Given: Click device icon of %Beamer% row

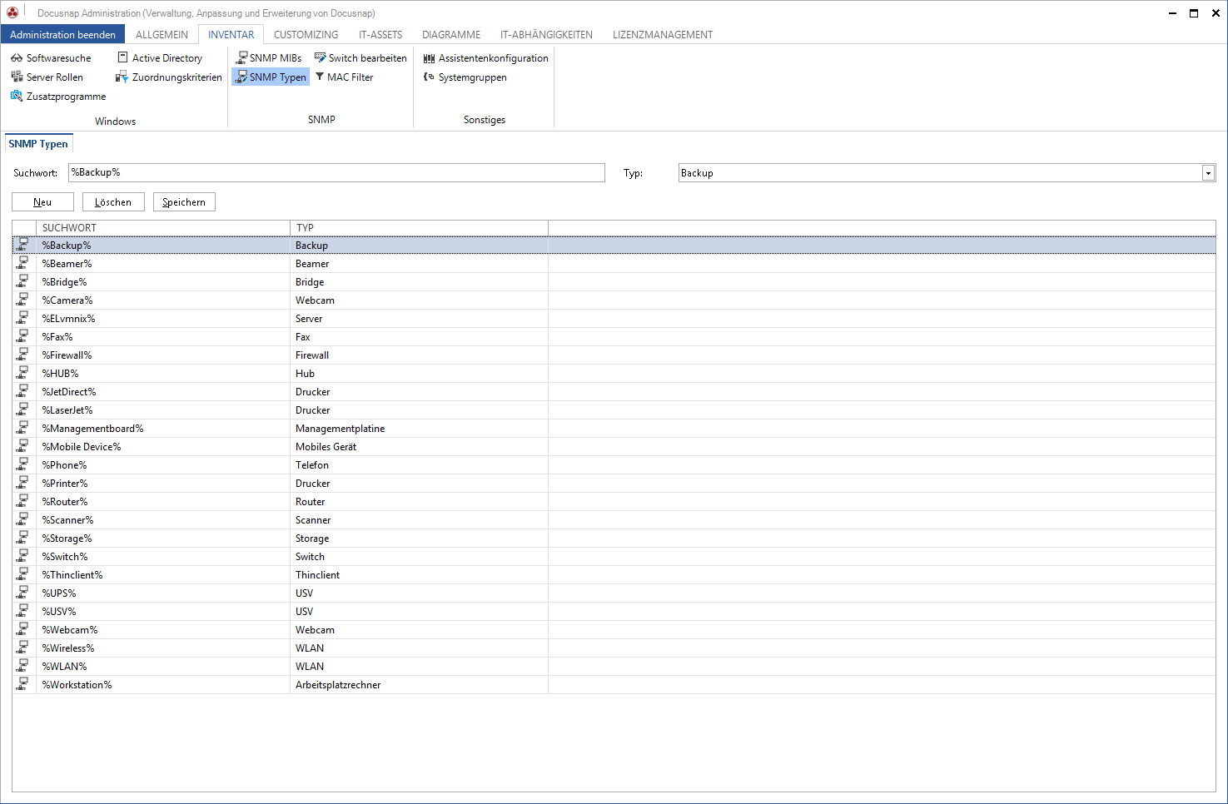Looking at the screenshot, I should [x=22, y=263].
